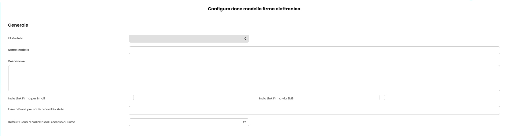
Task: Click the blue icon at top-right edge
Action: [471, 0]
